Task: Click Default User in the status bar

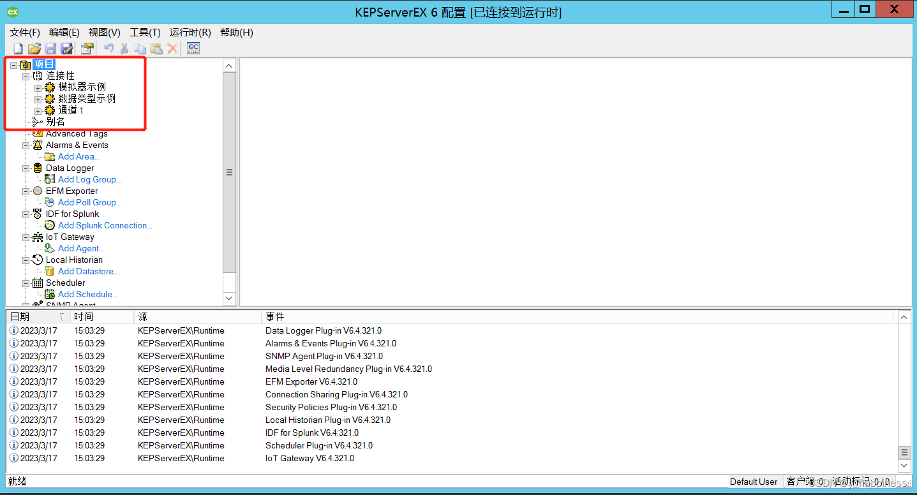Action: coord(754,482)
